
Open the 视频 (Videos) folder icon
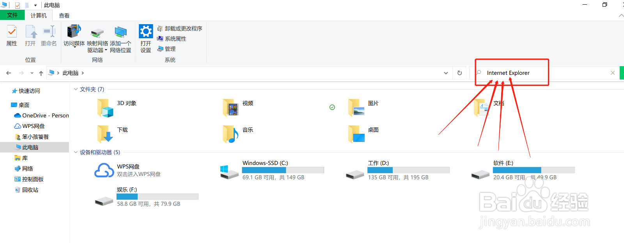click(230, 108)
